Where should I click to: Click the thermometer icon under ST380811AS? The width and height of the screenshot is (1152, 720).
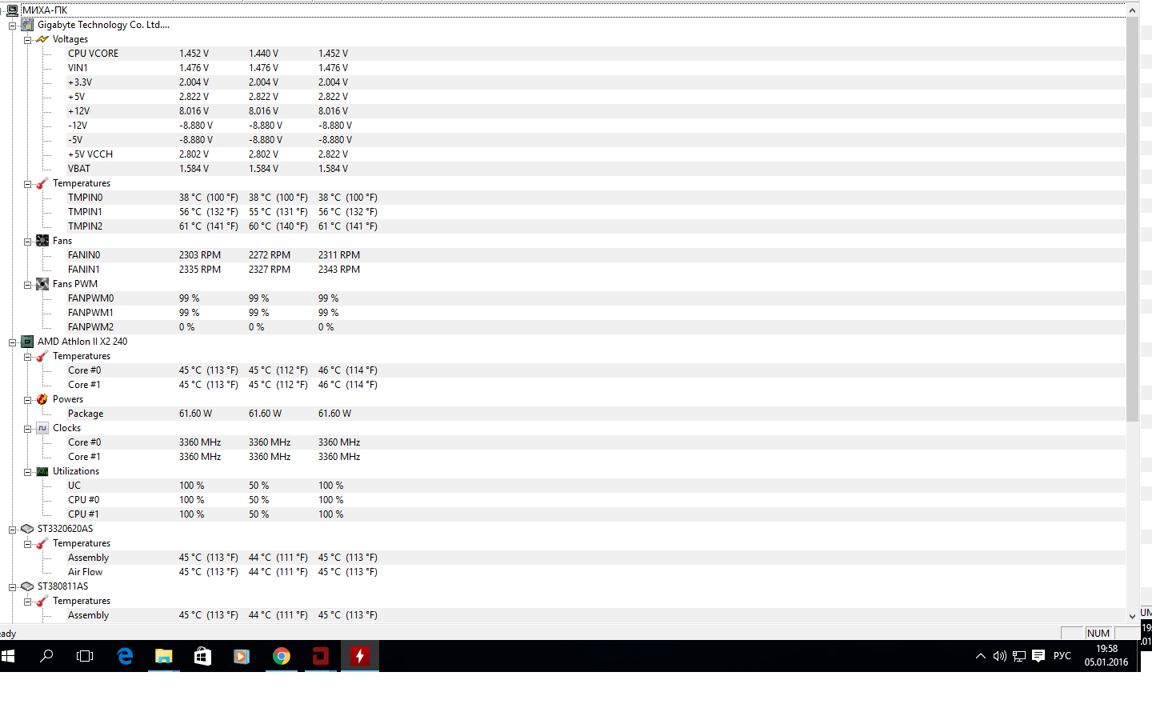click(x=42, y=601)
